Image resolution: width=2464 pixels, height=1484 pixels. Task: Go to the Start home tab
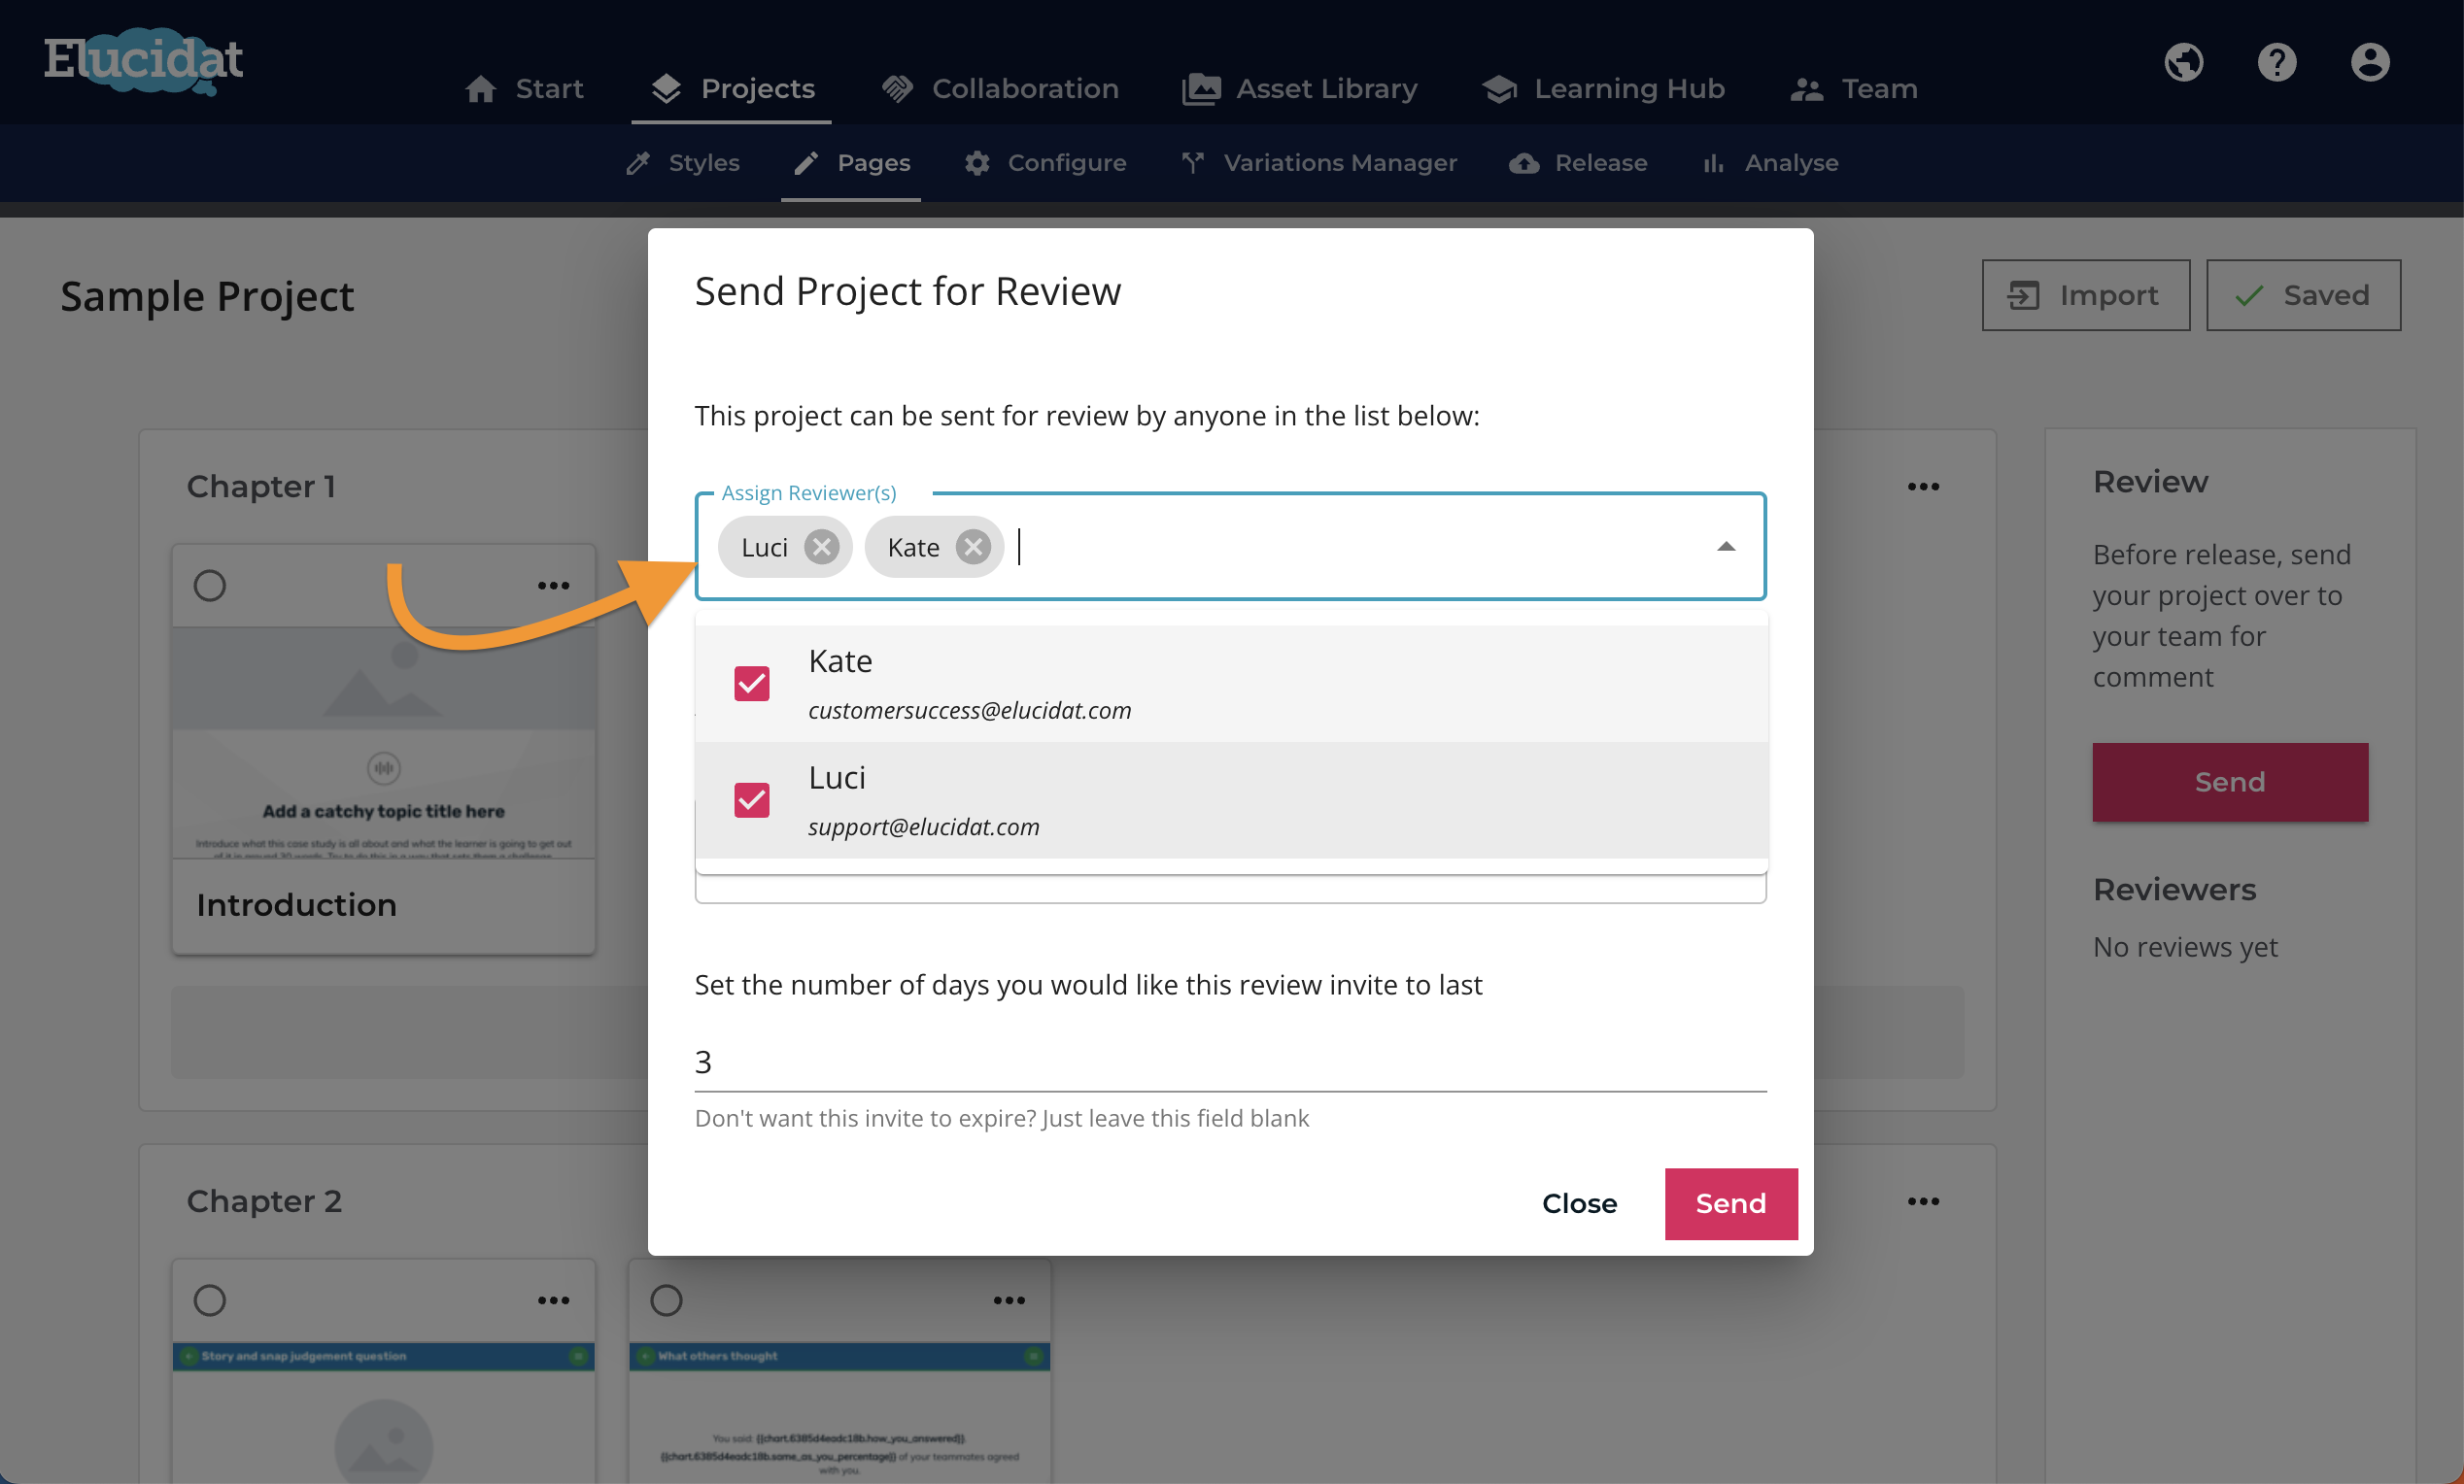click(x=524, y=89)
